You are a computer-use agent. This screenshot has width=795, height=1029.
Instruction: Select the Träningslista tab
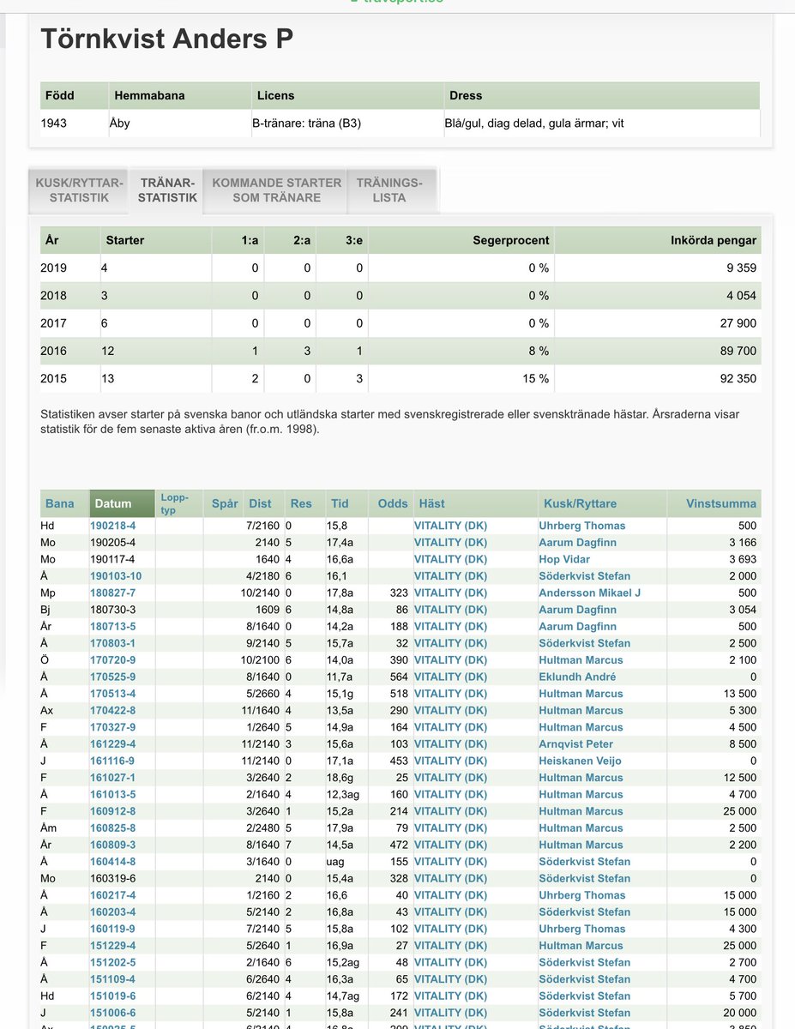[389, 190]
